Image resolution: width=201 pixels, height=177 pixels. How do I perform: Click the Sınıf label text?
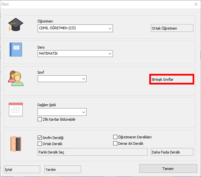tap(41, 72)
